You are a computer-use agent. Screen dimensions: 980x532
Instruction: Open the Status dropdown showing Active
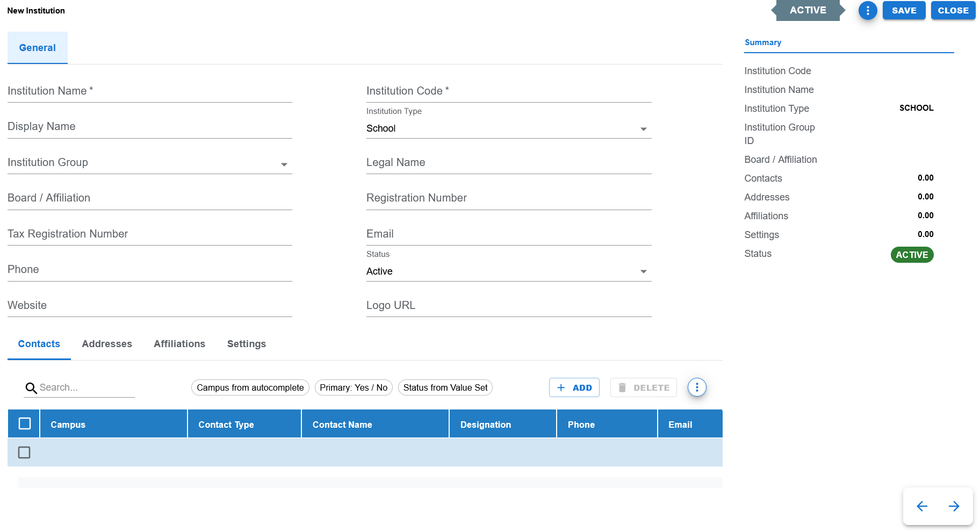pyautogui.click(x=509, y=271)
